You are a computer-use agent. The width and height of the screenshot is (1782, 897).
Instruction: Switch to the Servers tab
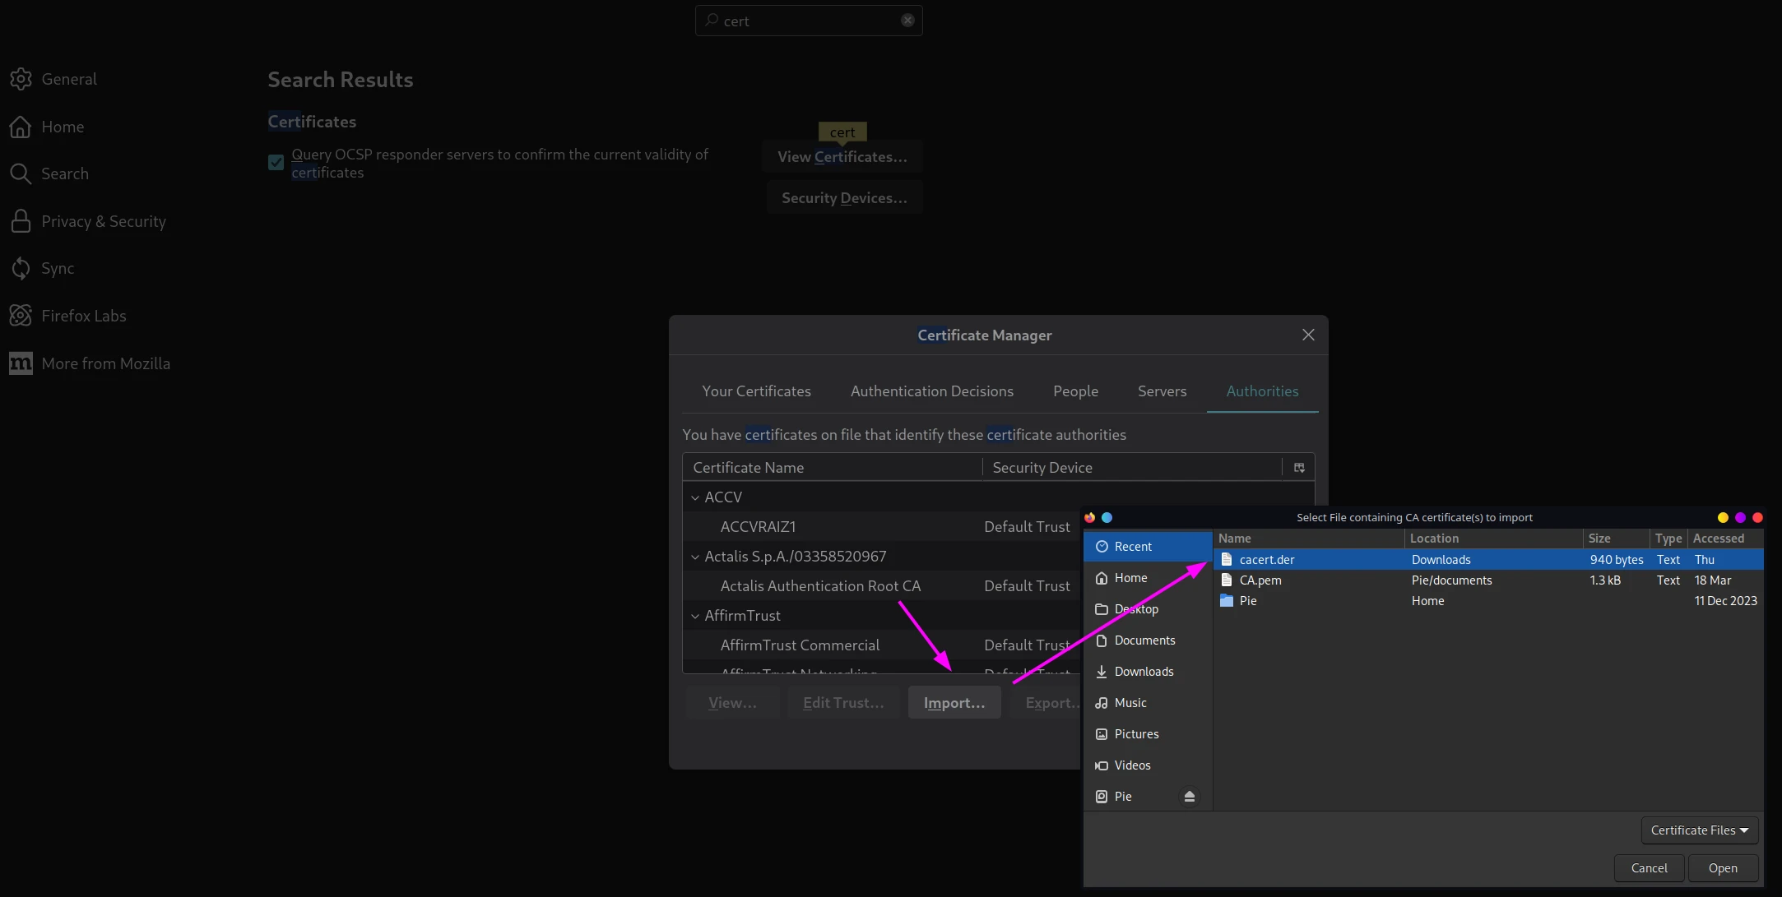click(x=1162, y=391)
